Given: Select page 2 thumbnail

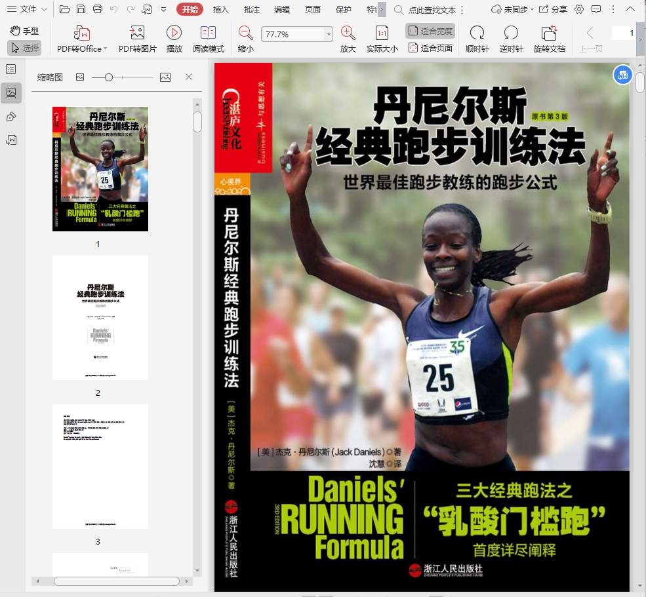Looking at the screenshot, I should click(100, 318).
